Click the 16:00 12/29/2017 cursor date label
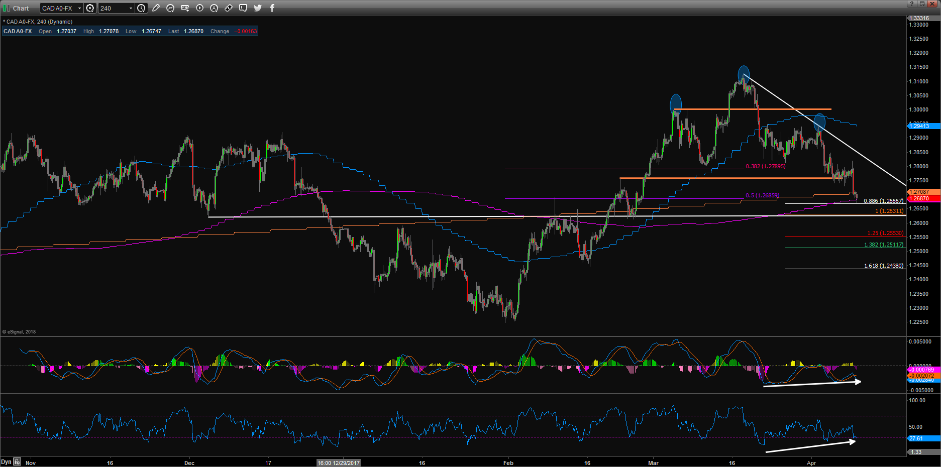The width and height of the screenshot is (941, 467). click(x=339, y=463)
